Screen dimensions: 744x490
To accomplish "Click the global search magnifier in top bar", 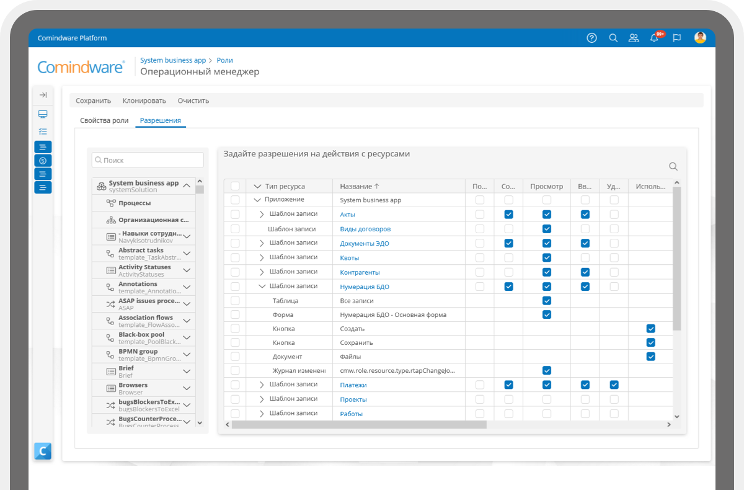I will tap(613, 38).
